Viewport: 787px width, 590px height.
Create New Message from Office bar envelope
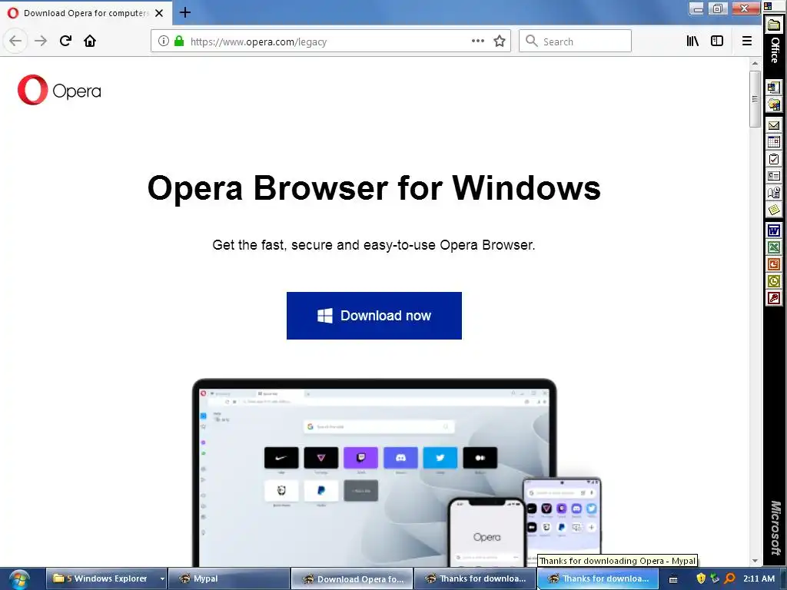coord(774,125)
